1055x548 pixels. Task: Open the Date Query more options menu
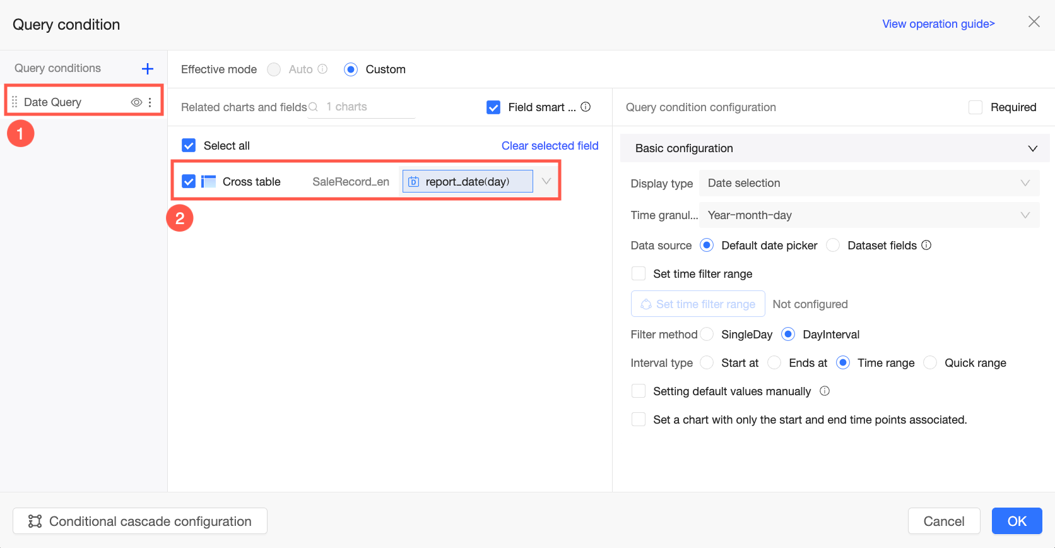[150, 102]
